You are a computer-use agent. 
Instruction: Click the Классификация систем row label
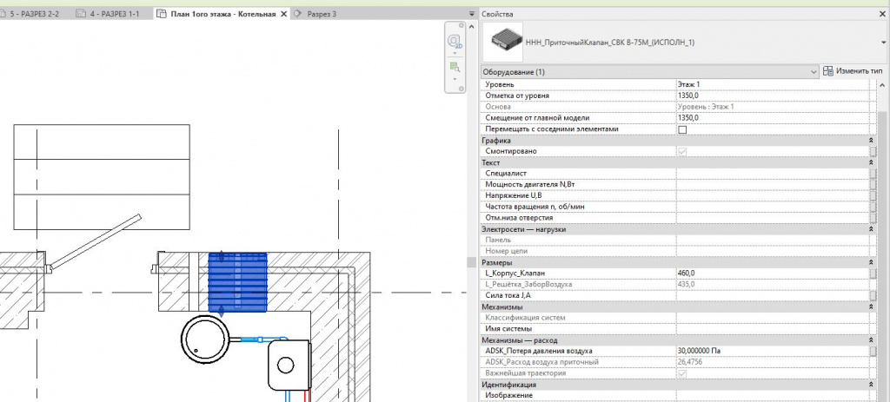[525, 318]
